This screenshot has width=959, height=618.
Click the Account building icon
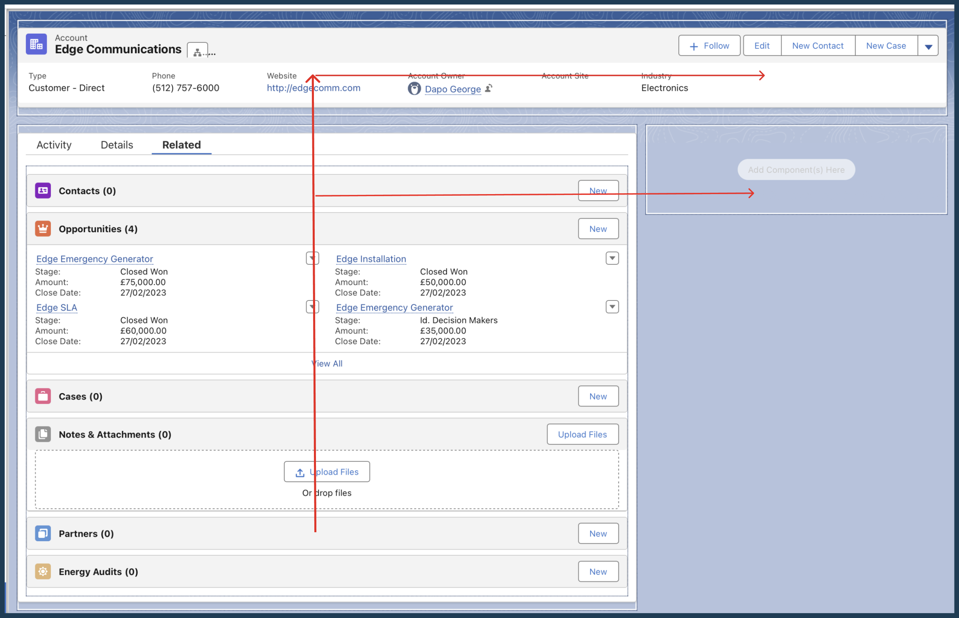click(x=36, y=44)
